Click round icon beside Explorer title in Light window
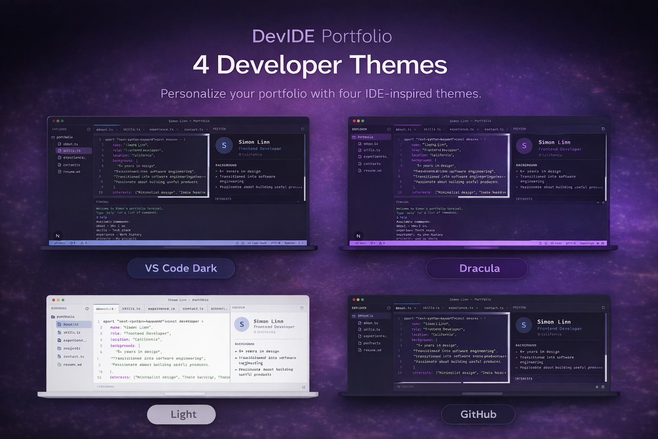 click(87, 309)
